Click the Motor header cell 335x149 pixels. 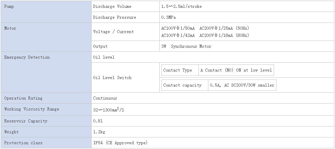click(46, 37)
